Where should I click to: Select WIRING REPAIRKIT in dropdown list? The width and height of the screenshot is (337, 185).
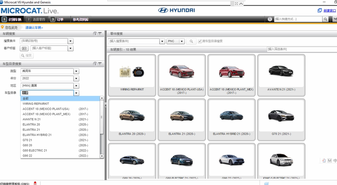[x=60, y=104]
